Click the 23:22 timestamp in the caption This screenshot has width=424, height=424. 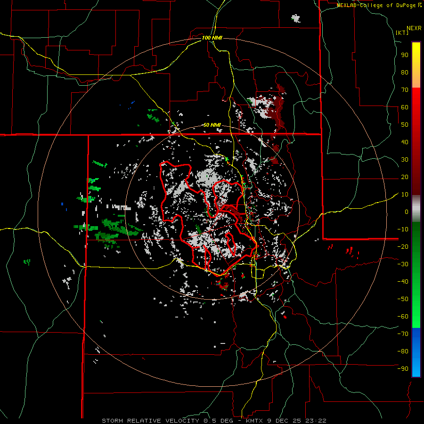pyautogui.click(x=317, y=420)
